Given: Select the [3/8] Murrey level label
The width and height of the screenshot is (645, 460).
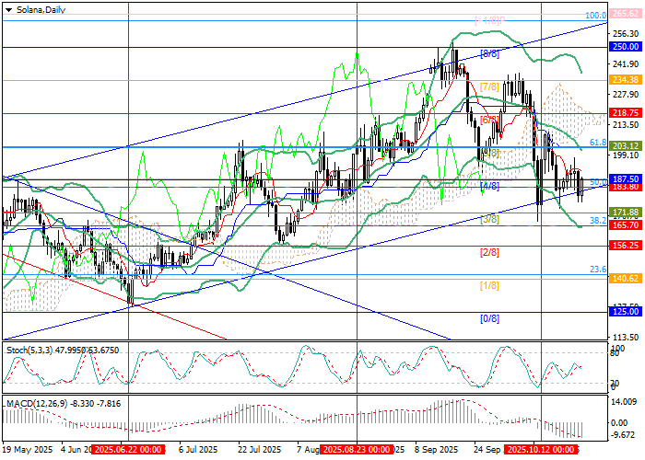Looking at the screenshot, I should pos(489,219).
